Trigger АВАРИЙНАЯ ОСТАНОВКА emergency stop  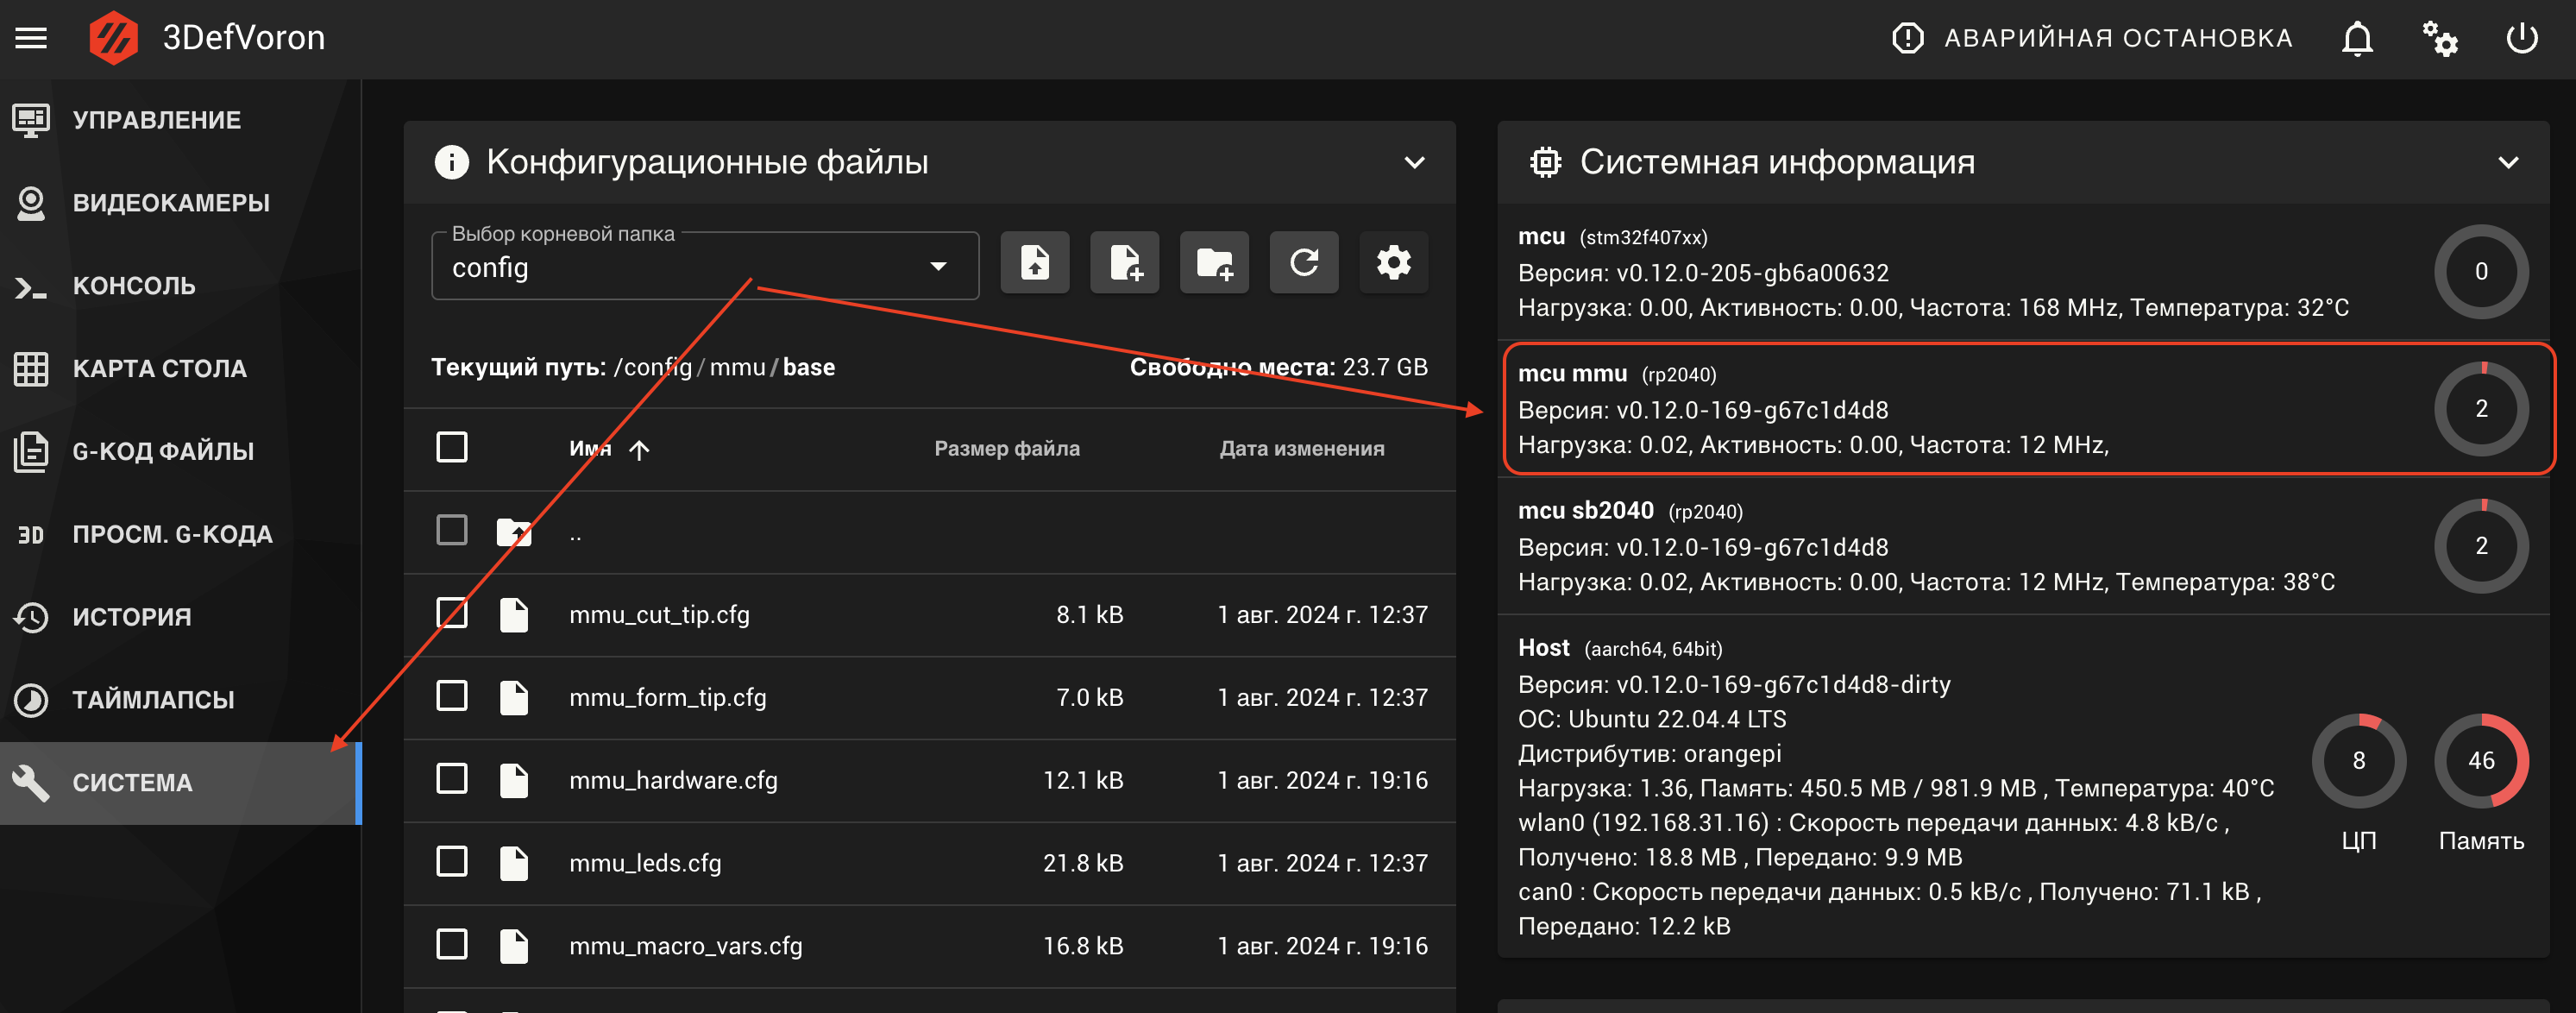pyautogui.click(x=2092, y=38)
